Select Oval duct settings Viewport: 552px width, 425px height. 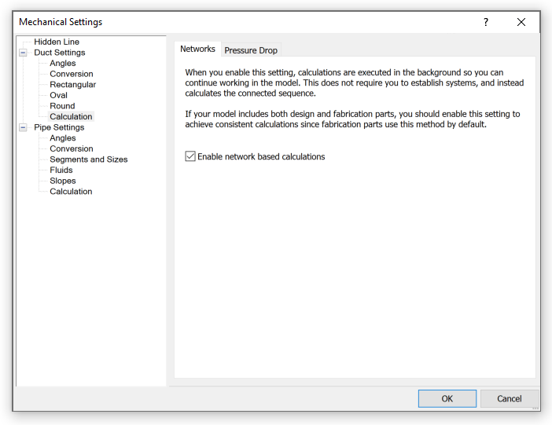click(x=58, y=95)
